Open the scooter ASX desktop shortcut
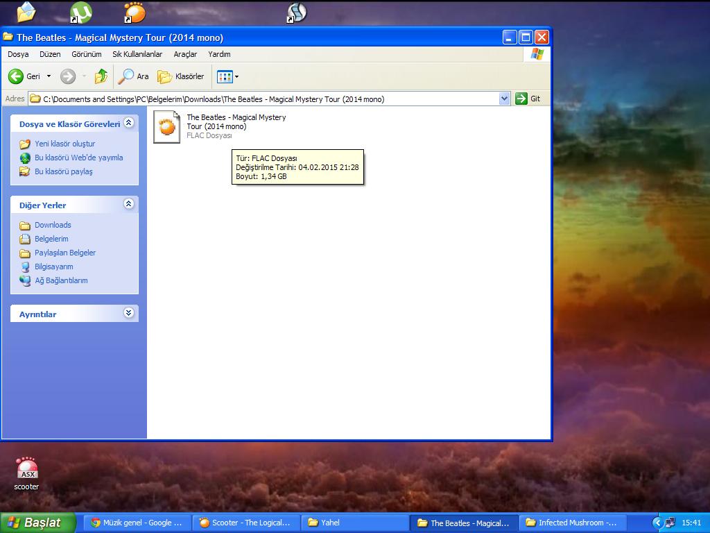The height and width of the screenshot is (533, 710). (x=27, y=470)
